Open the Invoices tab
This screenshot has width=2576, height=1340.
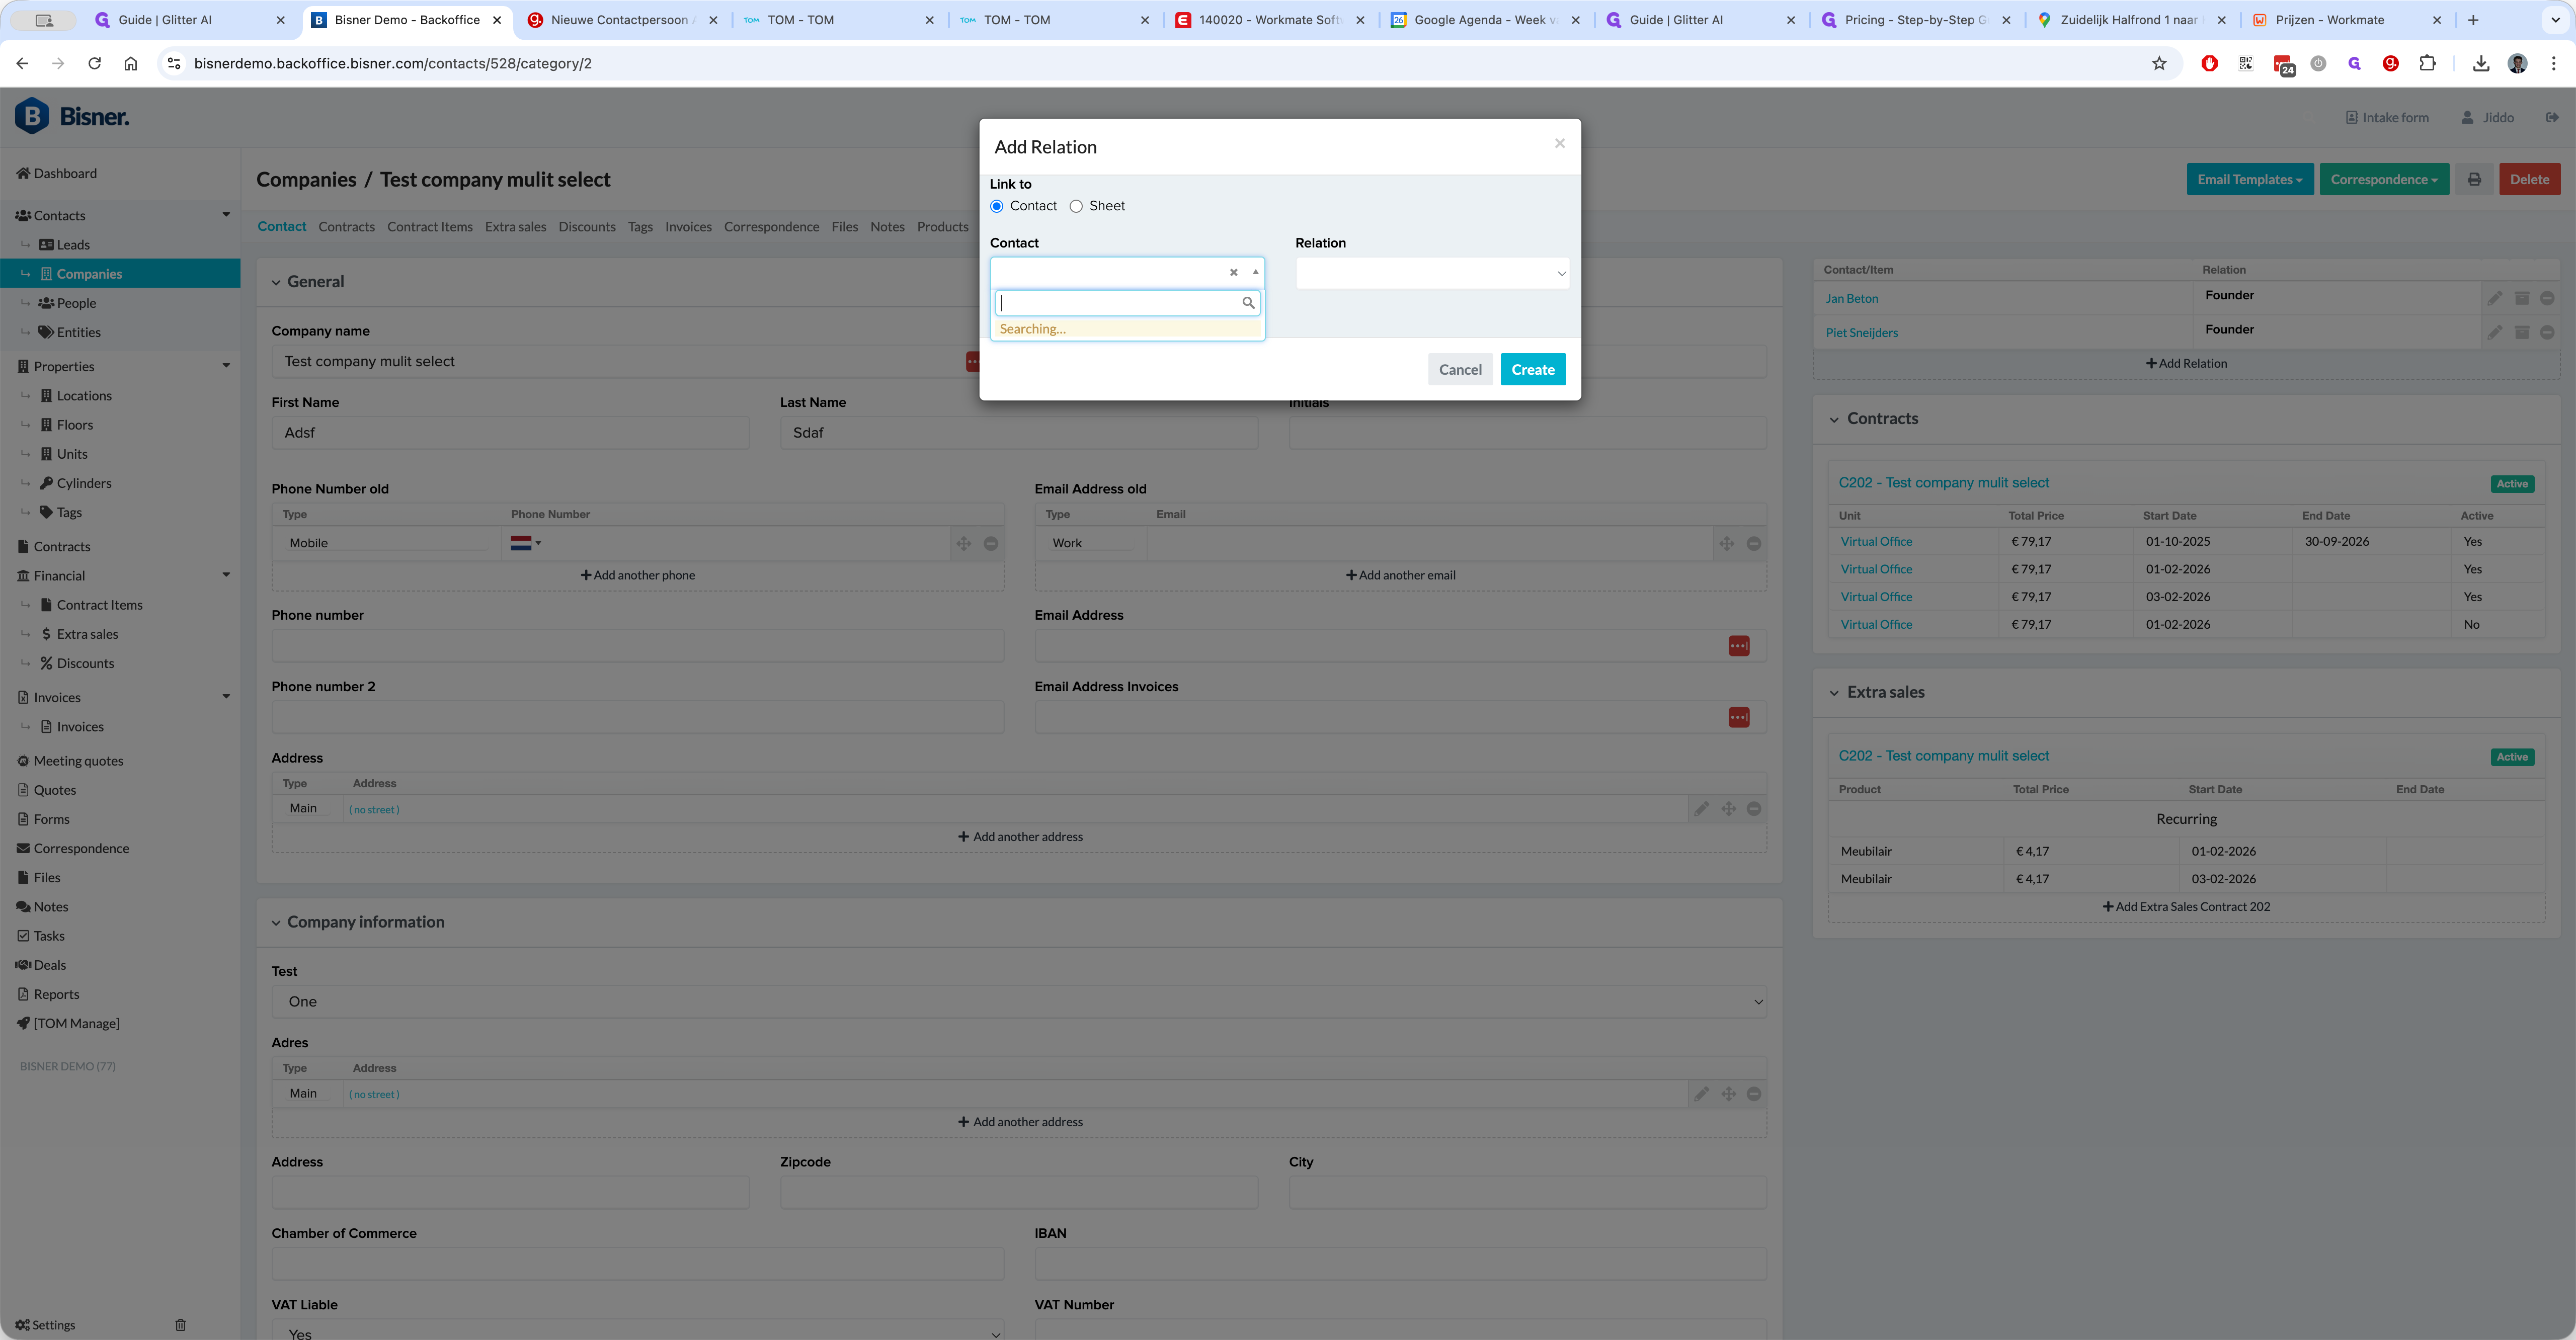688,227
